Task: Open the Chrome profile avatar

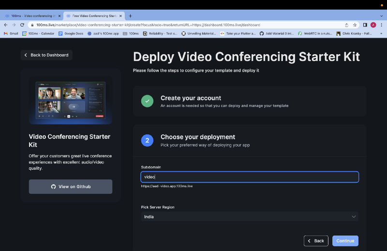Action: (x=373, y=25)
